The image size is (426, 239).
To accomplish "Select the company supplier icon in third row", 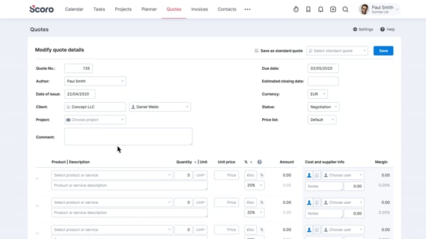I will pos(317,230).
